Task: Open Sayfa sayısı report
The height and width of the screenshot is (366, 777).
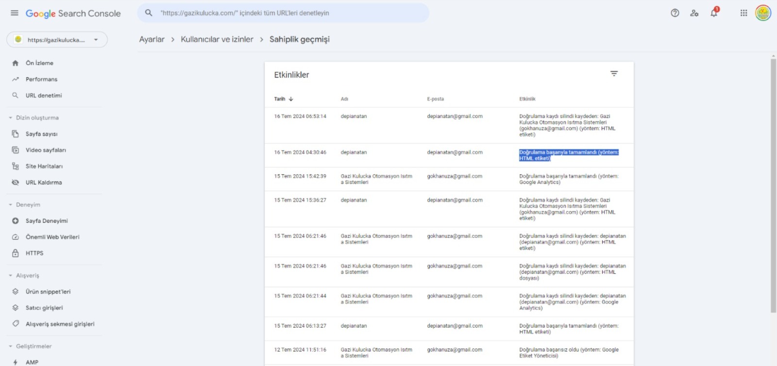Action: [41, 134]
